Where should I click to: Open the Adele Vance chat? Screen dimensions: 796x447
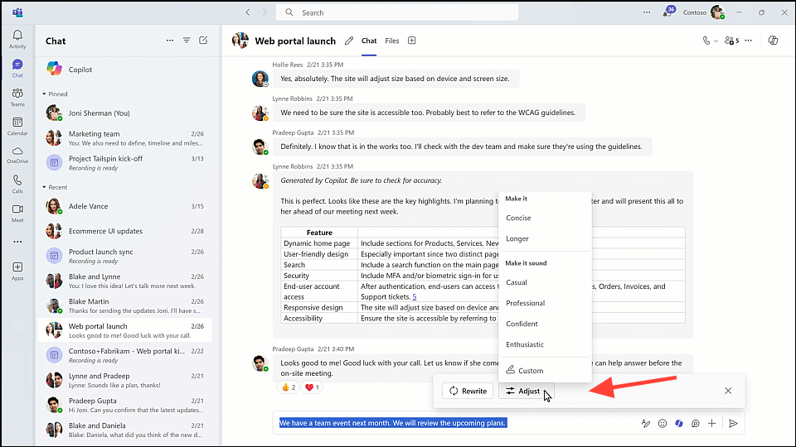[x=125, y=206]
